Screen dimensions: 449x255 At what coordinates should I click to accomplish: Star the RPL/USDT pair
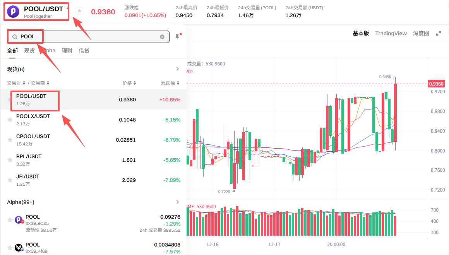pos(10,160)
